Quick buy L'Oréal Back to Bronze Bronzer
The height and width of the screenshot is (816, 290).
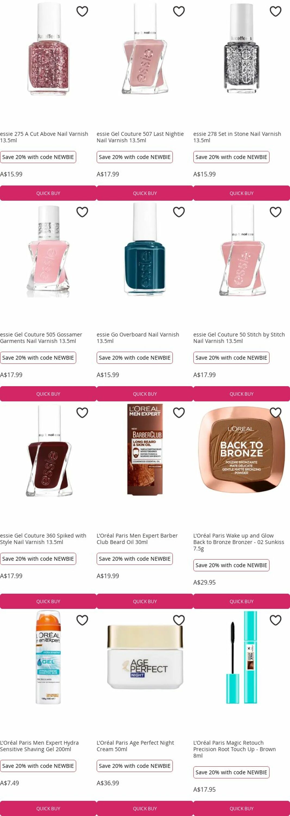242,601
